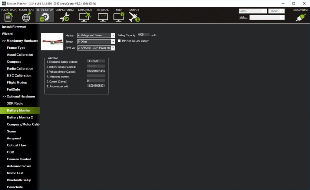The image size is (310, 190).
Task: Open the Terminal monitor icon
Action: (x=103, y=17)
